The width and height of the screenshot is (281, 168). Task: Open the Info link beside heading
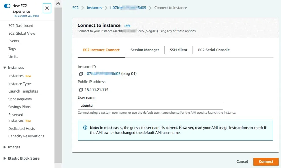pyautogui.click(x=127, y=26)
